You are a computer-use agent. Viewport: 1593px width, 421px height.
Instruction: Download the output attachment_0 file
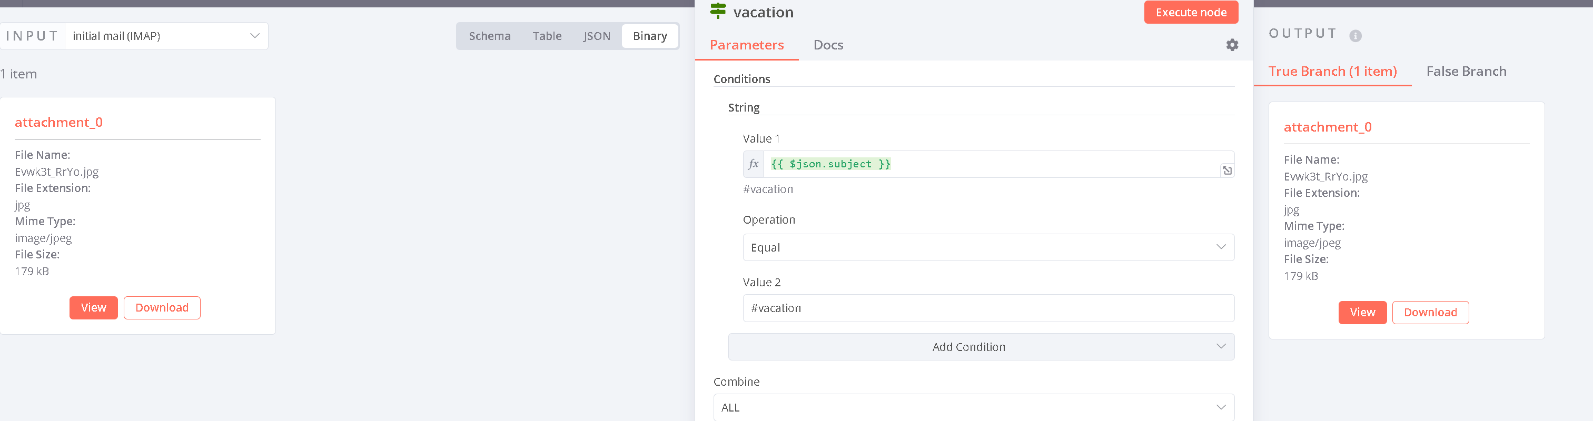1430,313
